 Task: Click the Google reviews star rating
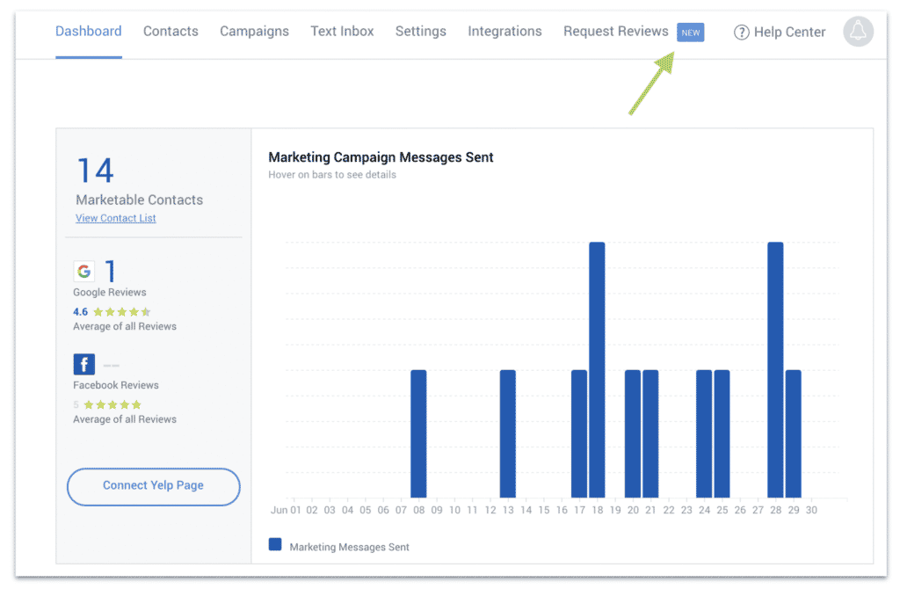pyautogui.click(x=121, y=312)
